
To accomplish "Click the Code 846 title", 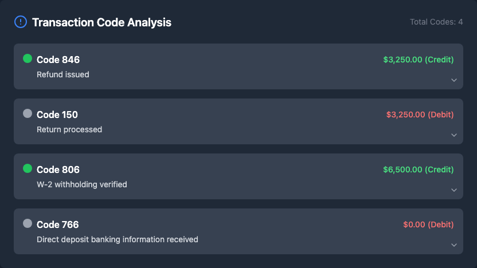I will [58, 60].
